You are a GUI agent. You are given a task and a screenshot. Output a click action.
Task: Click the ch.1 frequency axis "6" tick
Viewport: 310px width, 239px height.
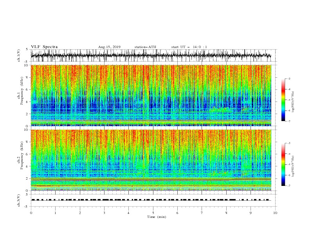[x=27, y=90]
